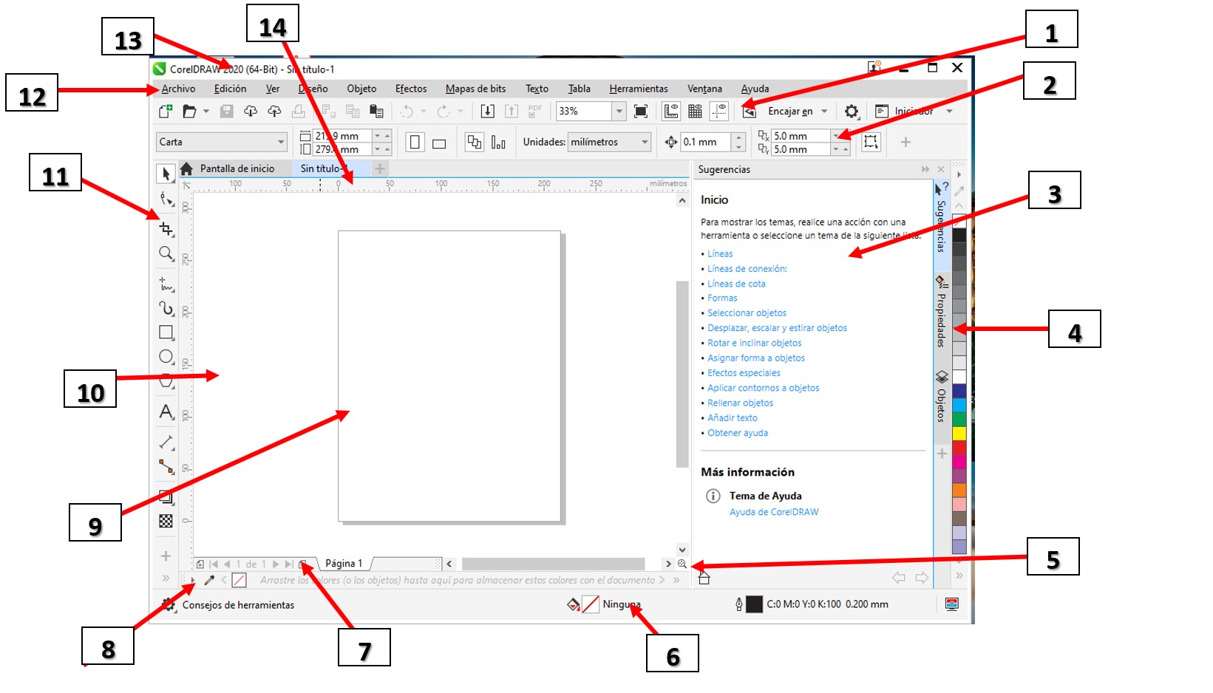Open the Objetos docker tab

pos(941,397)
